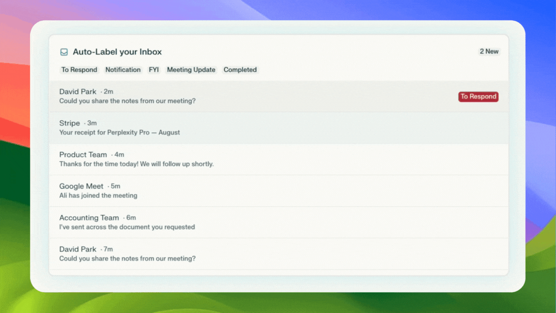Click 'I've sent across the document' preview text
Viewport: 556px width, 313px height.
(x=127, y=227)
